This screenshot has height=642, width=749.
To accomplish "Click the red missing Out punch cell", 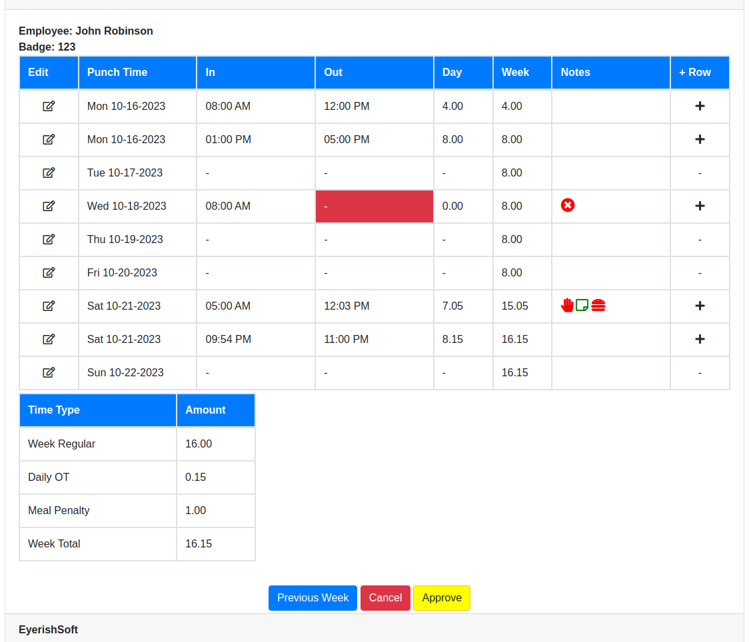I will (374, 206).
